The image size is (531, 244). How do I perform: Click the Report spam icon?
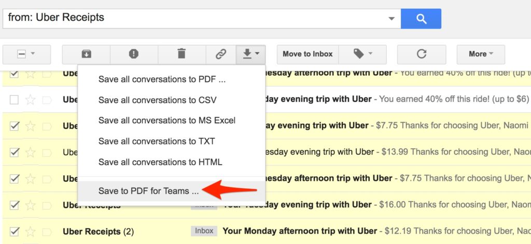pos(134,54)
